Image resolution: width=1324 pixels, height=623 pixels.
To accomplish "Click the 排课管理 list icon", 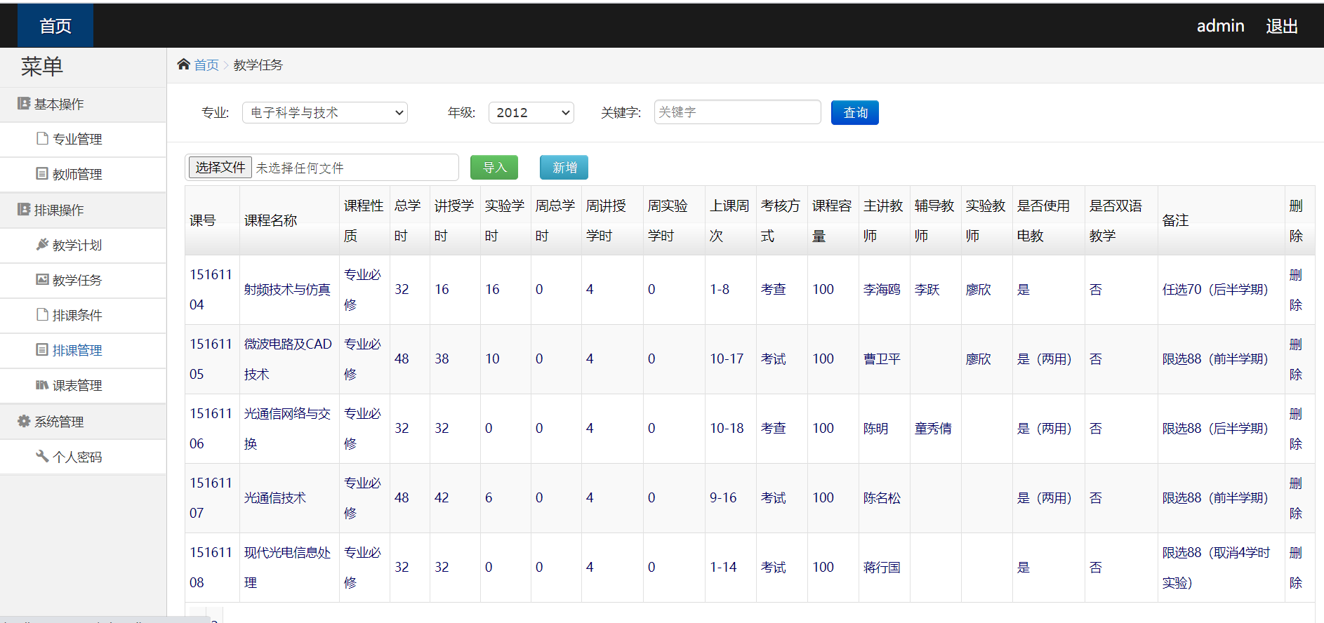I will pyautogui.click(x=42, y=349).
